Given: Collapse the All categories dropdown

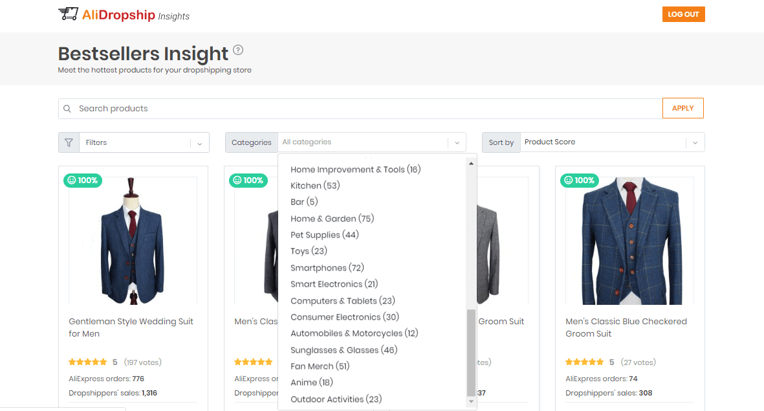Looking at the screenshot, I should point(457,142).
